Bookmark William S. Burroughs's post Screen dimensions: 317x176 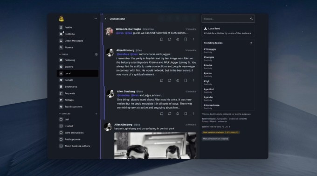[186, 39]
